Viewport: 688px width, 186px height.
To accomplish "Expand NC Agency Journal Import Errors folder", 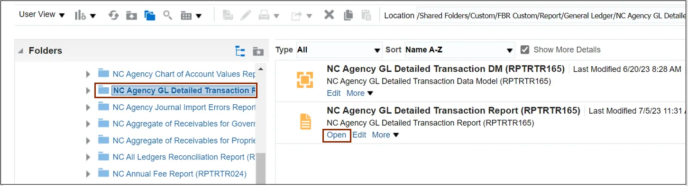I will click(88, 107).
